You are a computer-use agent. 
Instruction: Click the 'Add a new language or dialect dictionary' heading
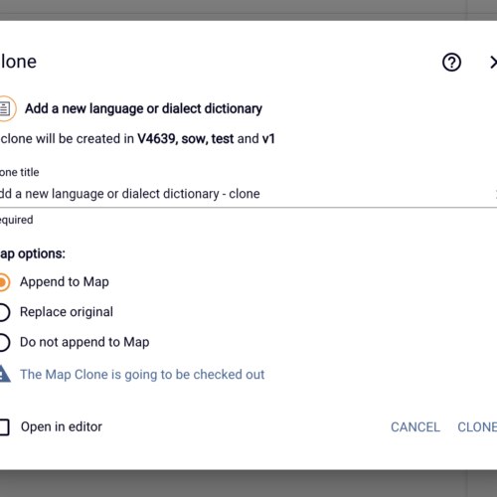(143, 108)
